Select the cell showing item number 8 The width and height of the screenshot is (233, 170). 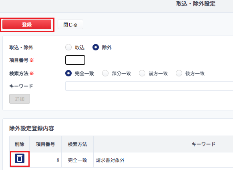tap(46, 160)
